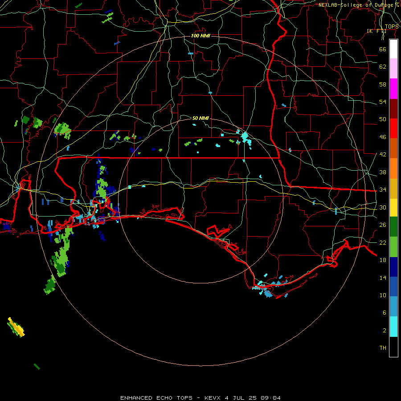The image size is (401, 401).
Task: Click the 38 legend value
Action: pyautogui.click(x=383, y=172)
